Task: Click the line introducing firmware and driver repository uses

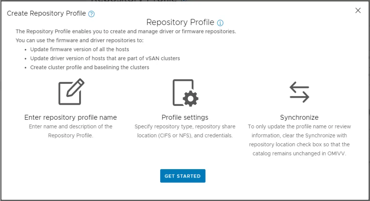Action: [x=79, y=41]
